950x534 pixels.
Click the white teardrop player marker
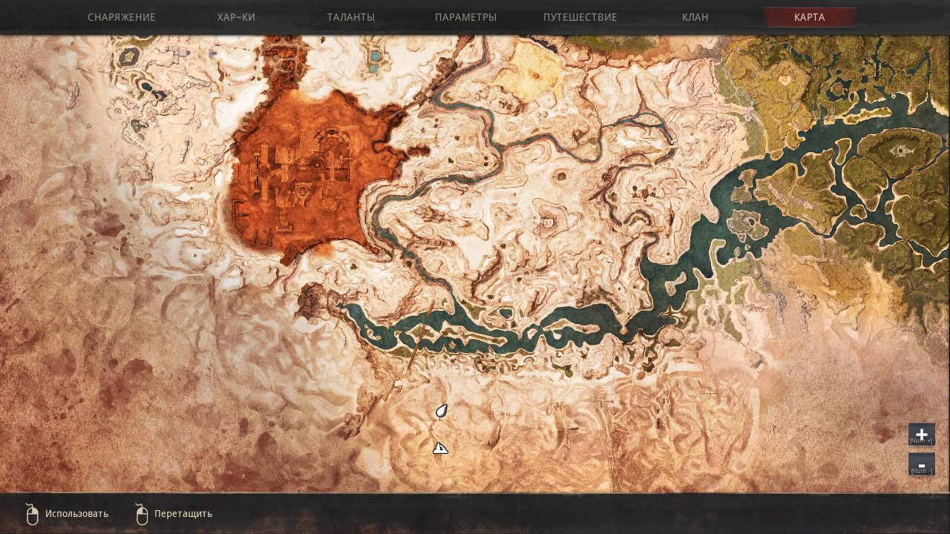[x=442, y=411]
